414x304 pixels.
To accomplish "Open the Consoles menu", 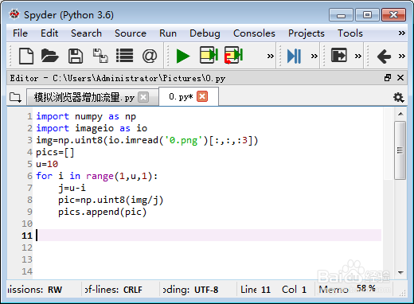I will pyautogui.click(x=254, y=33).
